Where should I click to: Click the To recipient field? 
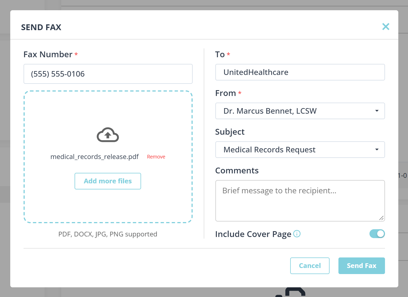(x=300, y=72)
